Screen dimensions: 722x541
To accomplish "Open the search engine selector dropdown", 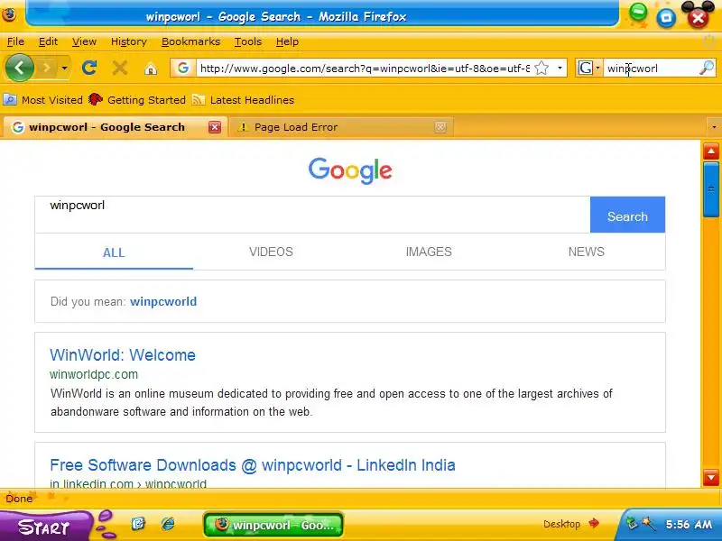I will 589,69.
